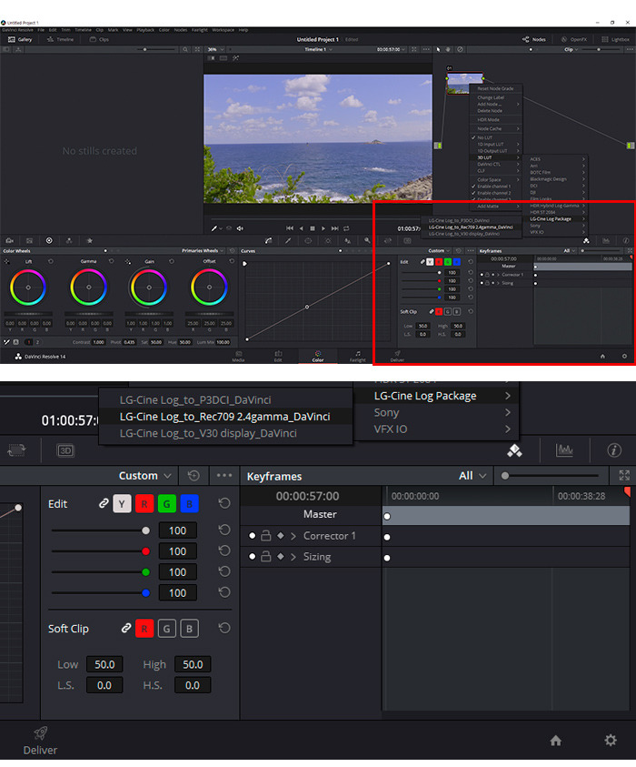Open the Keyframes palette icon in enlarged view

pos(514,450)
